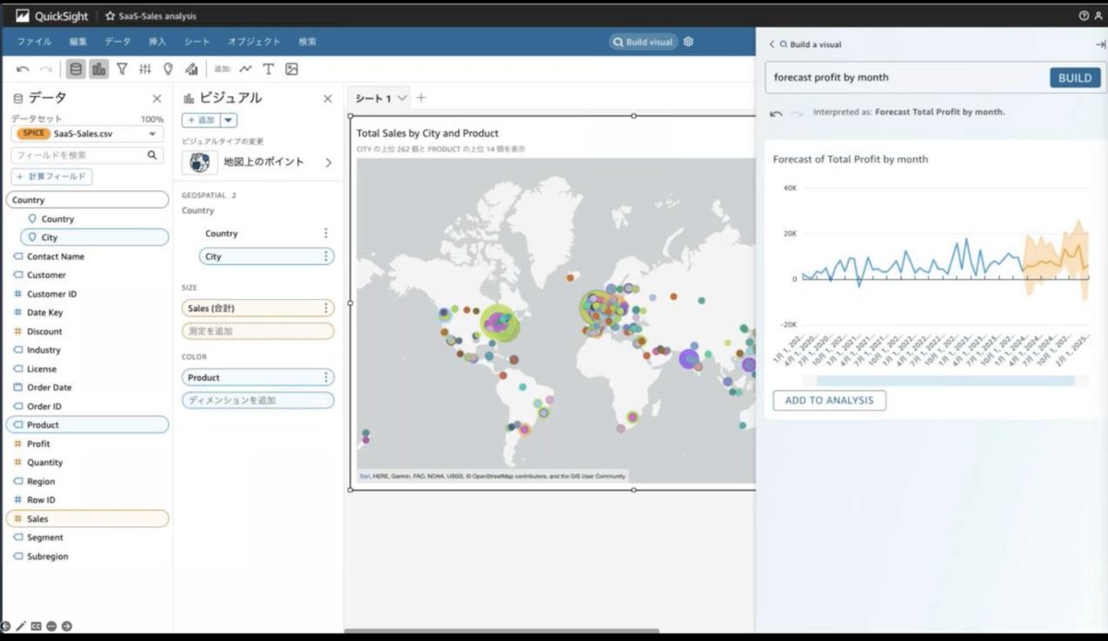Click the 追加 visual button

[x=200, y=120]
